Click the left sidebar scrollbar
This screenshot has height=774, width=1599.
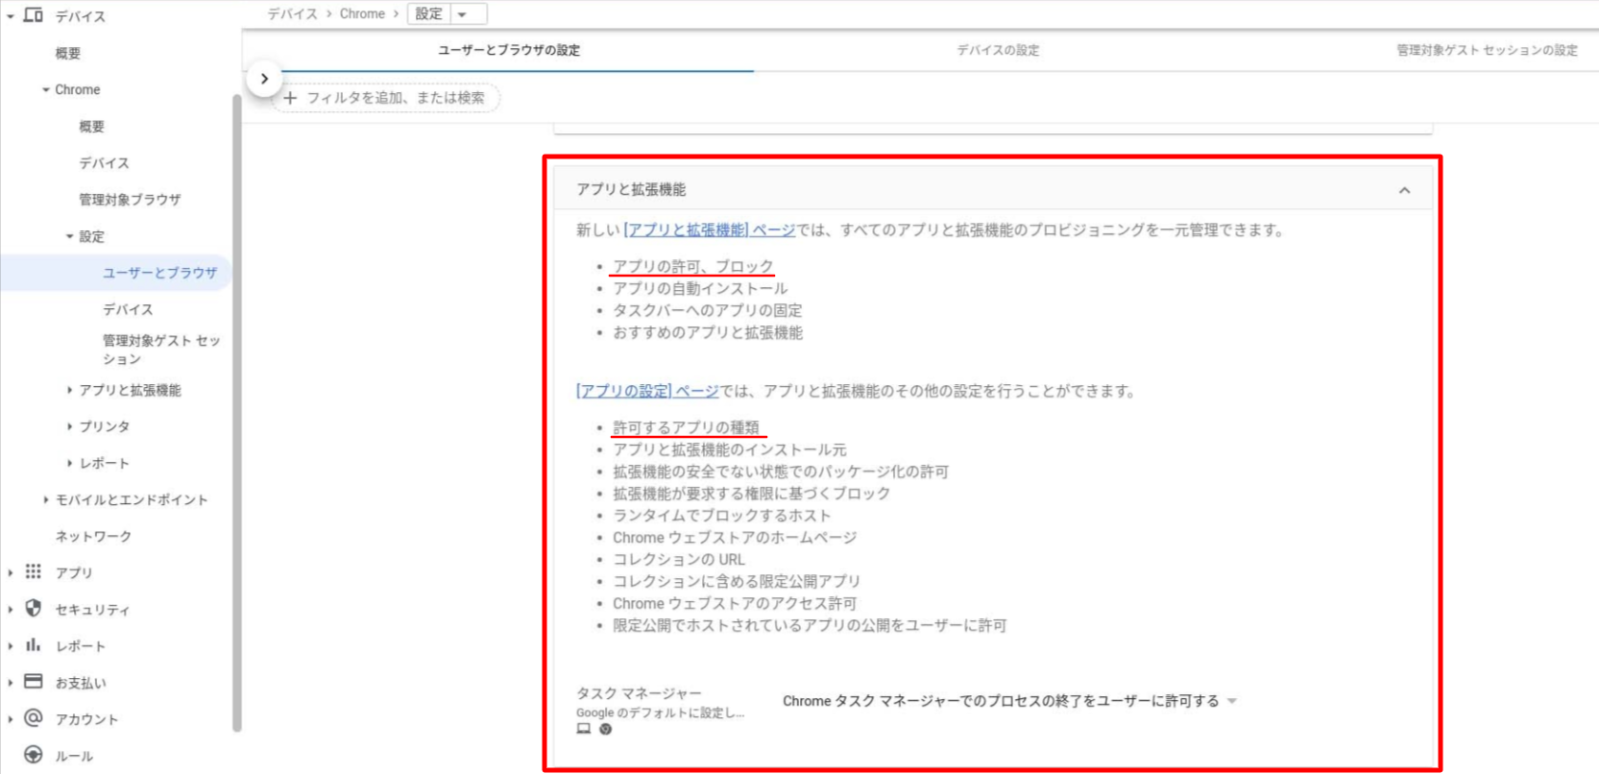click(x=236, y=413)
